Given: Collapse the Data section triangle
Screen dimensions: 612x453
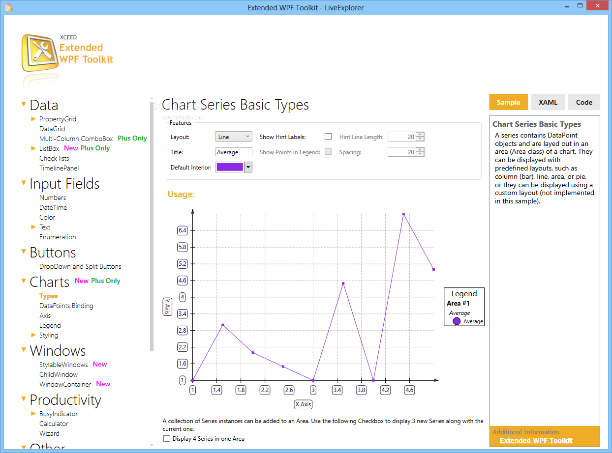Looking at the screenshot, I should click(x=23, y=104).
